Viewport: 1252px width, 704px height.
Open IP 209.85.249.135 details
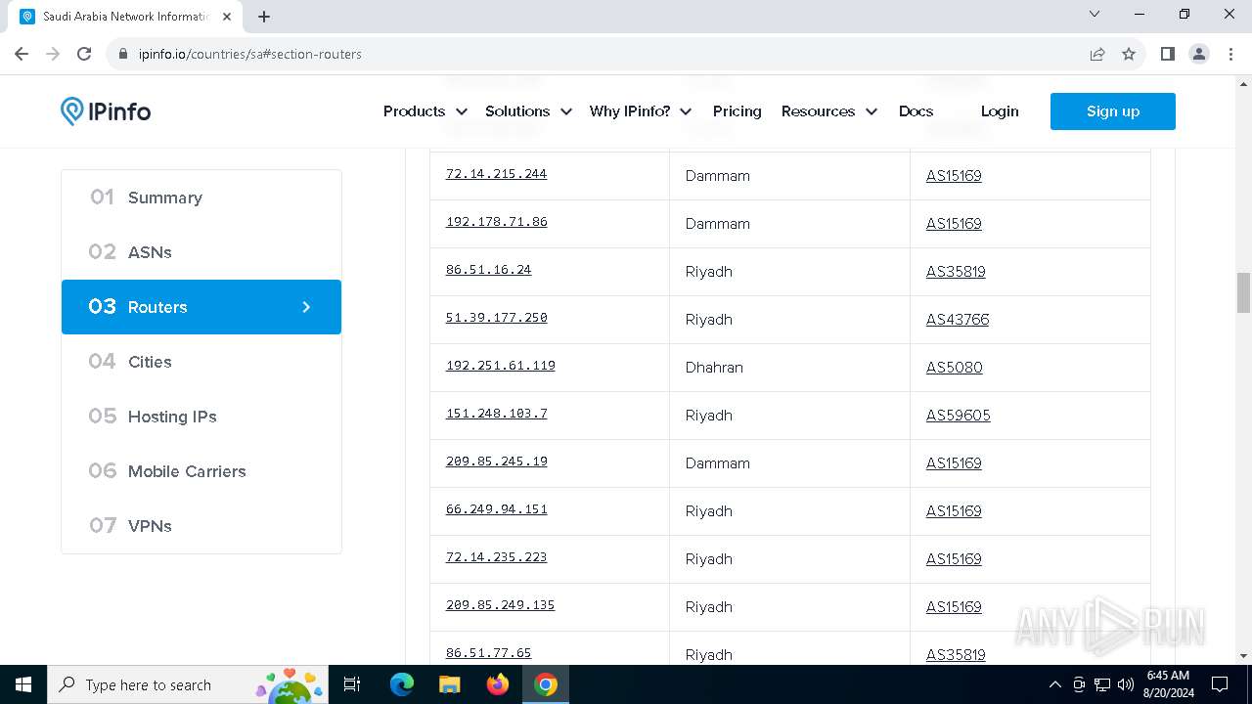500,605
